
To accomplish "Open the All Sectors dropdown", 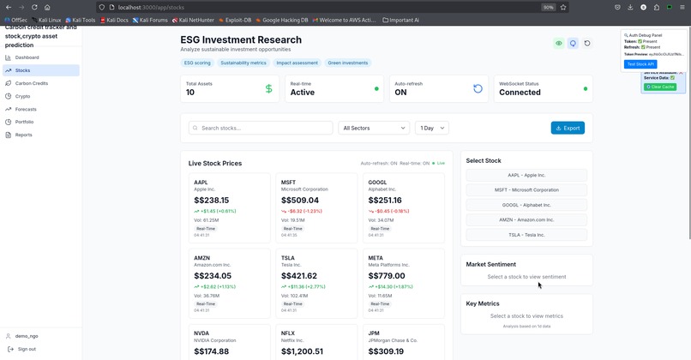I will pos(374,128).
